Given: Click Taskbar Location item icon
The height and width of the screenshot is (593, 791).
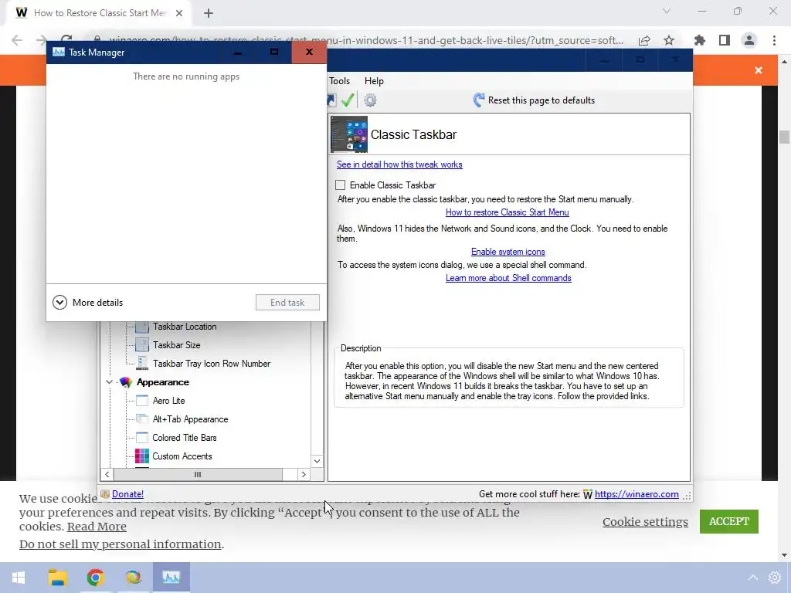Looking at the screenshot, I should 142,327.
